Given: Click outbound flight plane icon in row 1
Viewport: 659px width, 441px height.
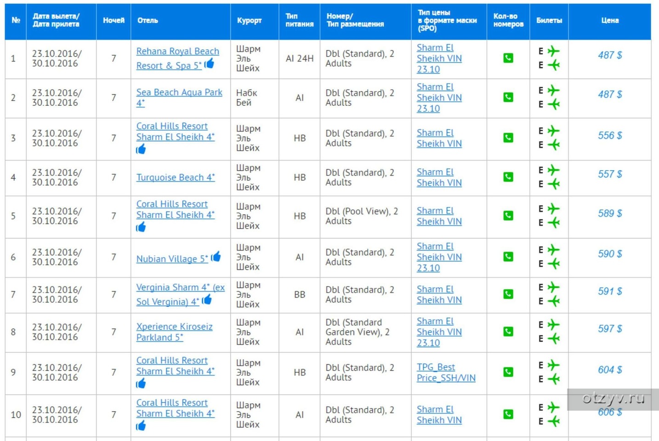Looking at the screenshot, I should click(x=553, y=51).
